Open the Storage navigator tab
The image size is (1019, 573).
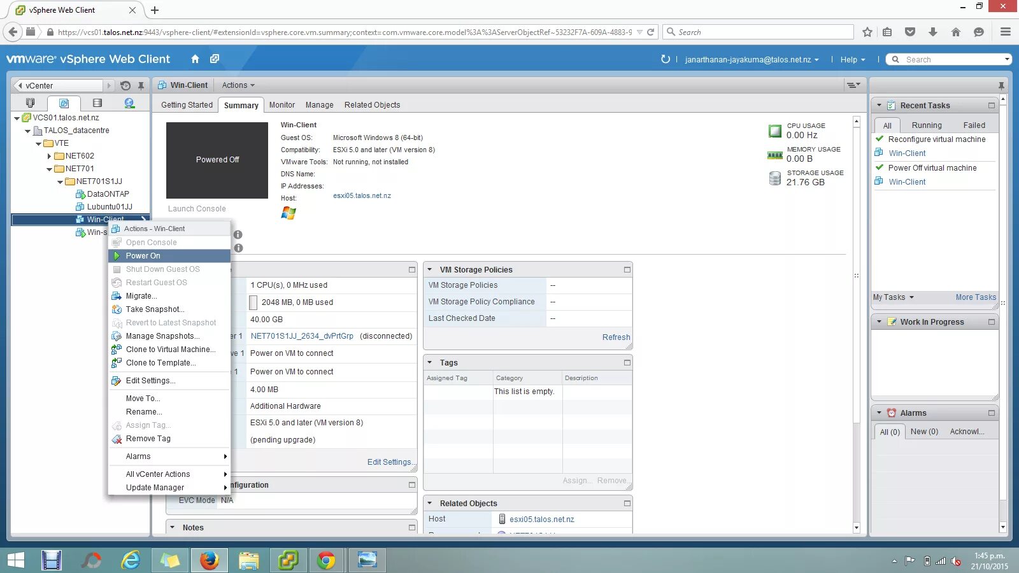(97, 103)
